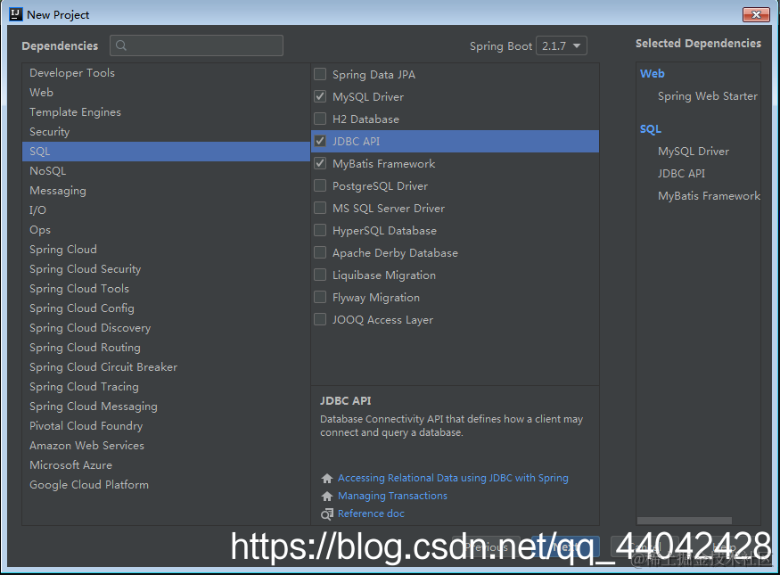Uncheck the JDBC API checkbox
Image resolution: width=780 pixels, height=575 pixels.
[320, 141]
